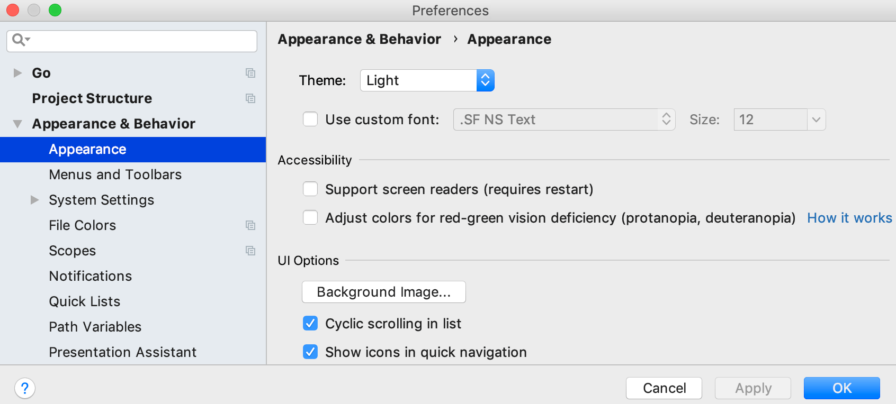Expand the Go tree section

[17, 73]
